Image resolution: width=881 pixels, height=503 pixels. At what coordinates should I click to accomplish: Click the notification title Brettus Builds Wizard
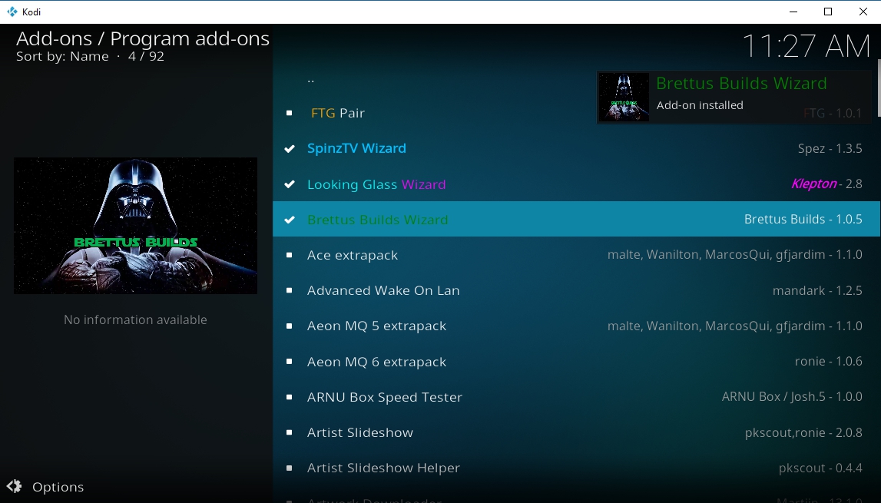(741, 83)
